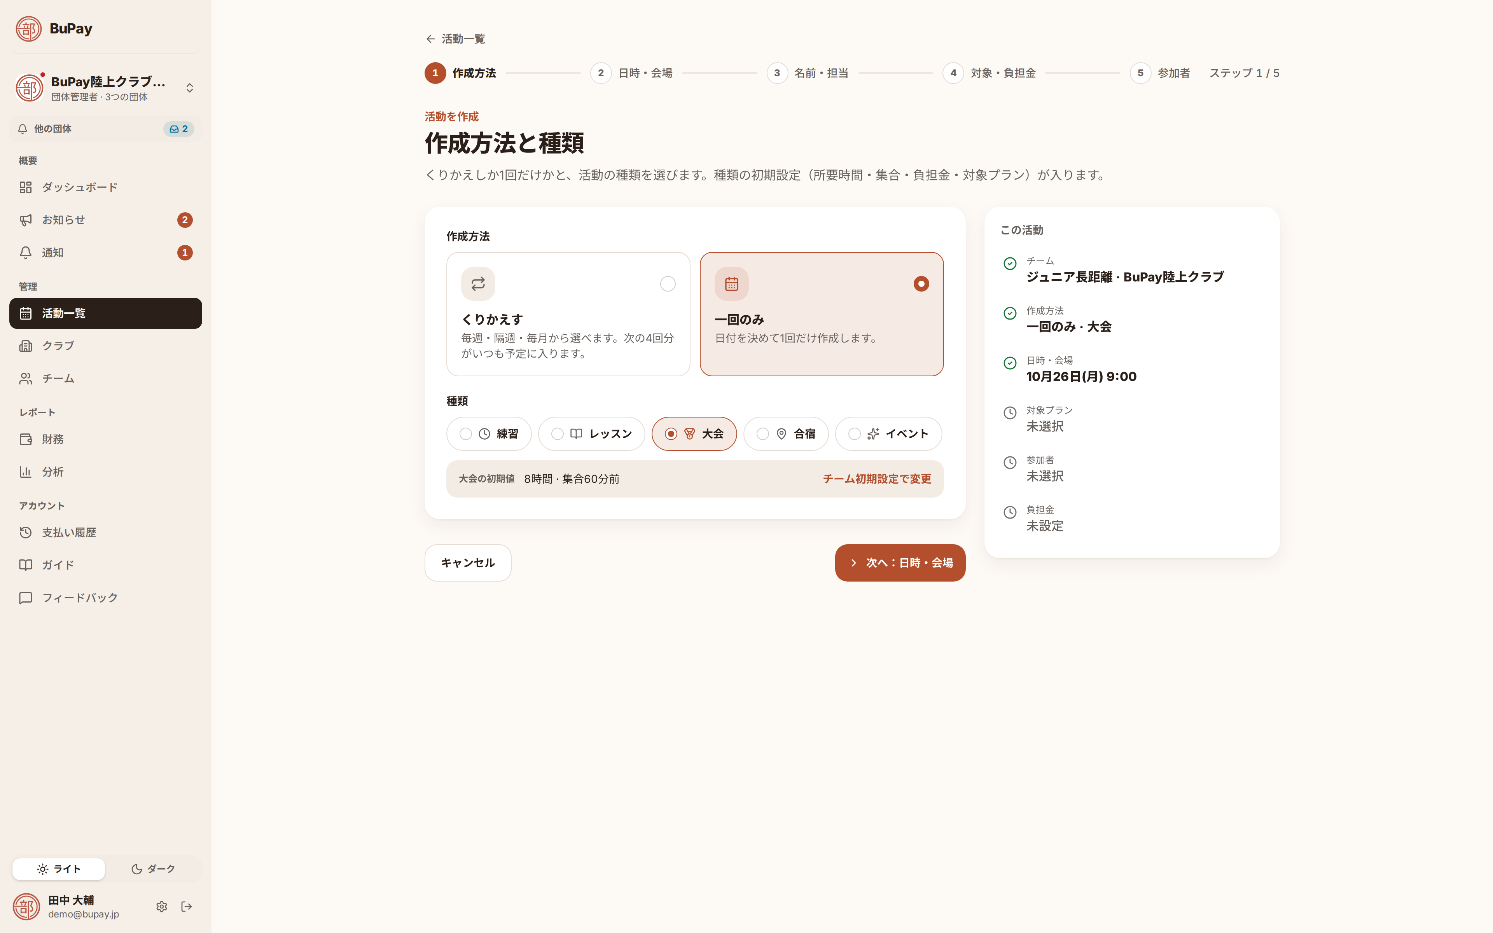Click the 分析 bar chart icon
Image resolution: width=1493 pixels, height=933 pixels.
coord(25,472)
